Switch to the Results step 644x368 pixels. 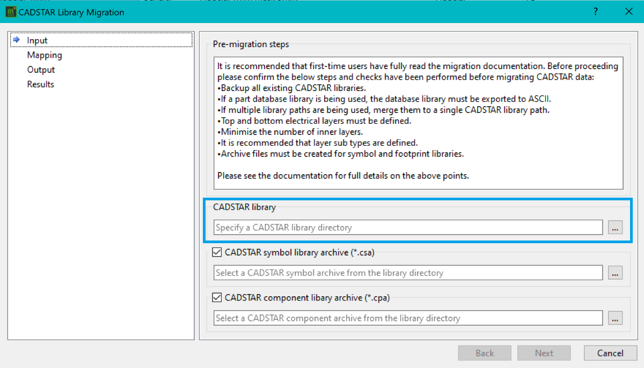click(41, 84)
